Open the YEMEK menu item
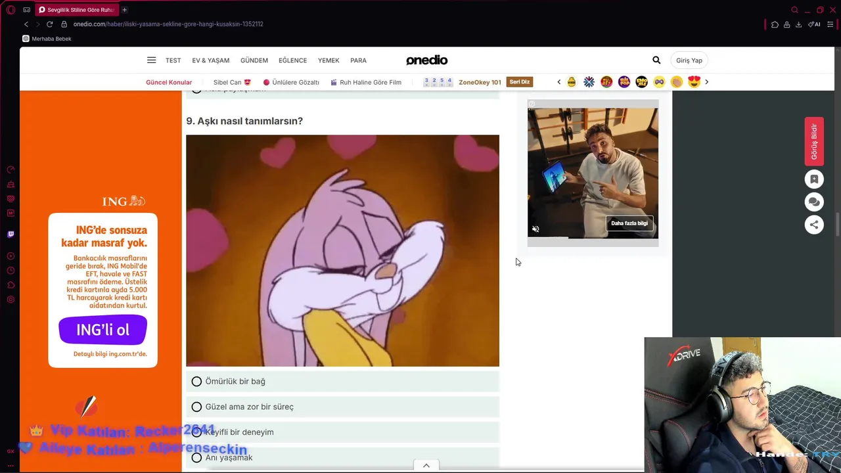 [x=329, y=60]
